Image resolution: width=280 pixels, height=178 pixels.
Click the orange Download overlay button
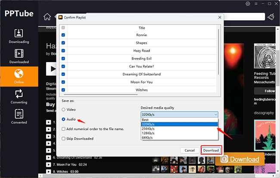tap(240, 159)
